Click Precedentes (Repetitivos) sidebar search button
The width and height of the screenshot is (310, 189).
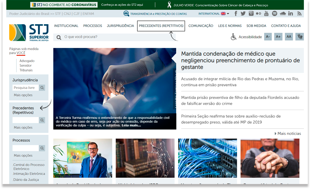click(42, 120)
